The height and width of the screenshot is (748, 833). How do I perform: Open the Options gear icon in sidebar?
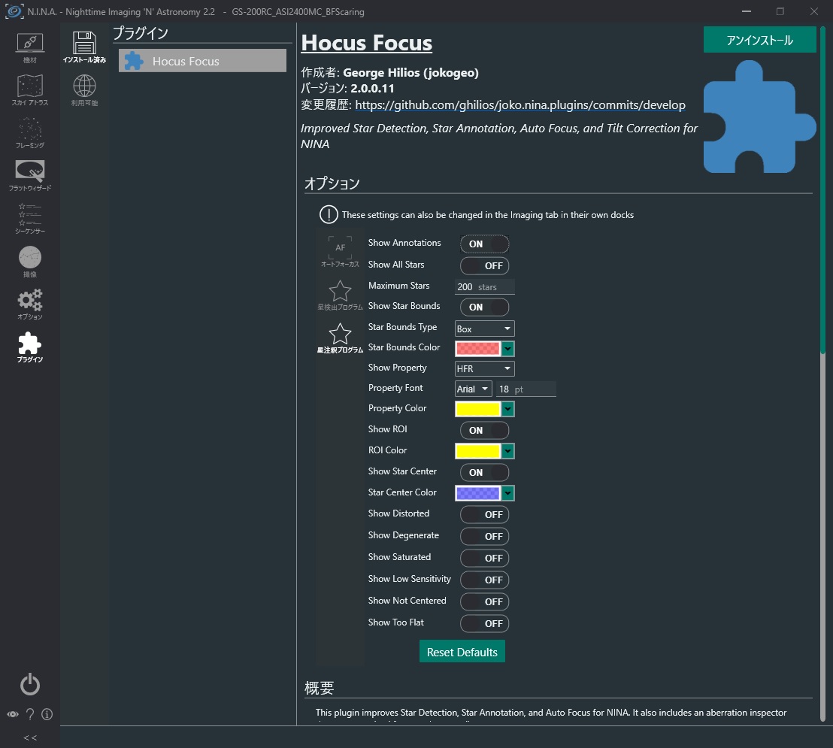click(x=30, y=304)
